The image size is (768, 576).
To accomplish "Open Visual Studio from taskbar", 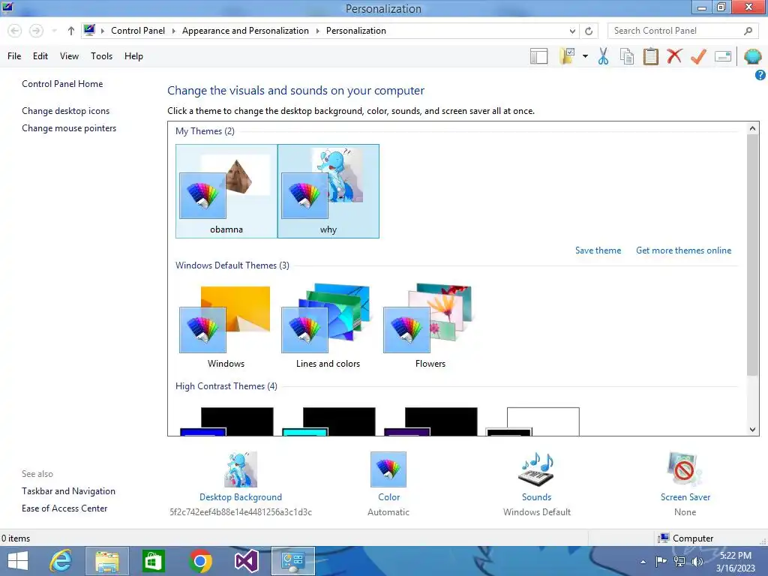I will coord(246,561).
